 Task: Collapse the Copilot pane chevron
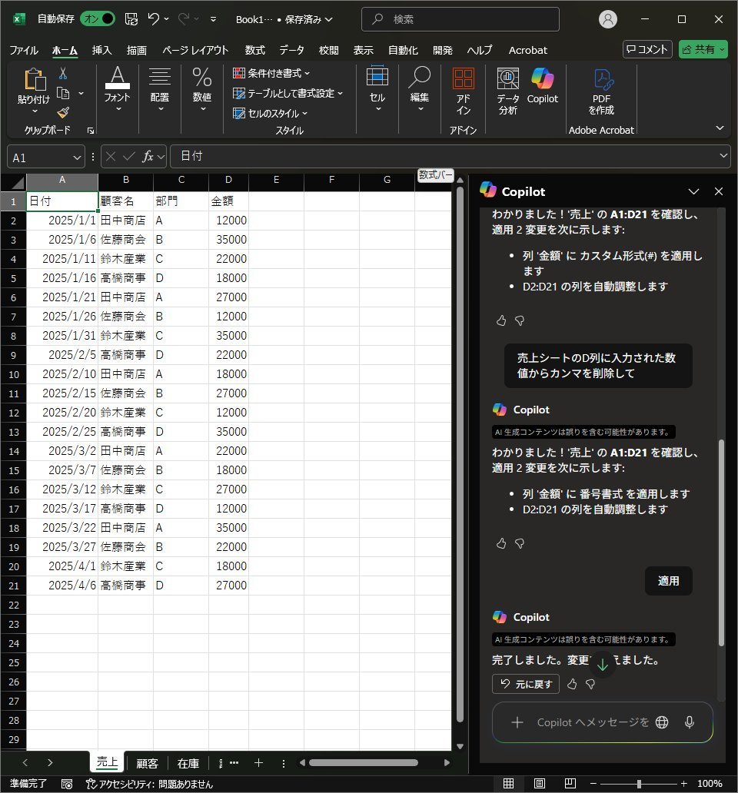tap(693, 191)
